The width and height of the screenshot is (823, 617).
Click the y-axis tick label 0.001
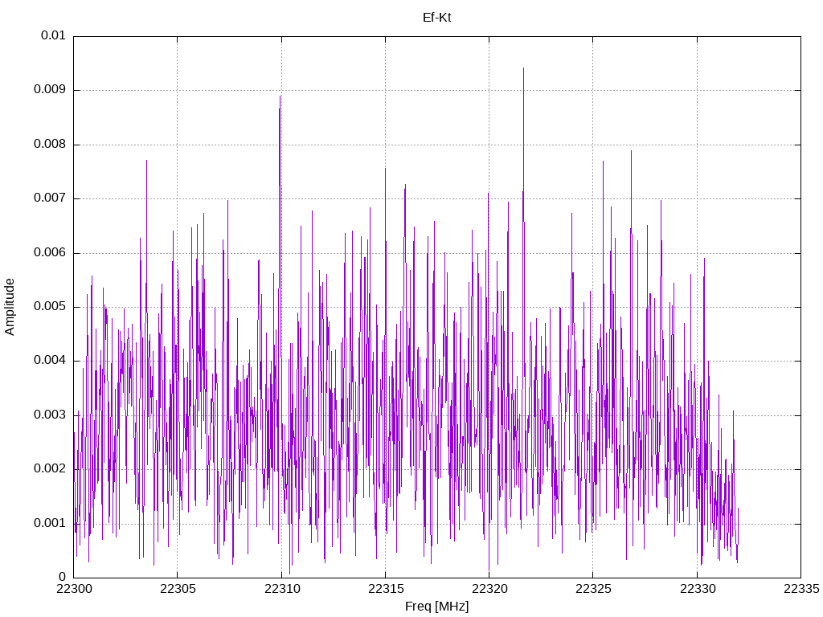50,523
